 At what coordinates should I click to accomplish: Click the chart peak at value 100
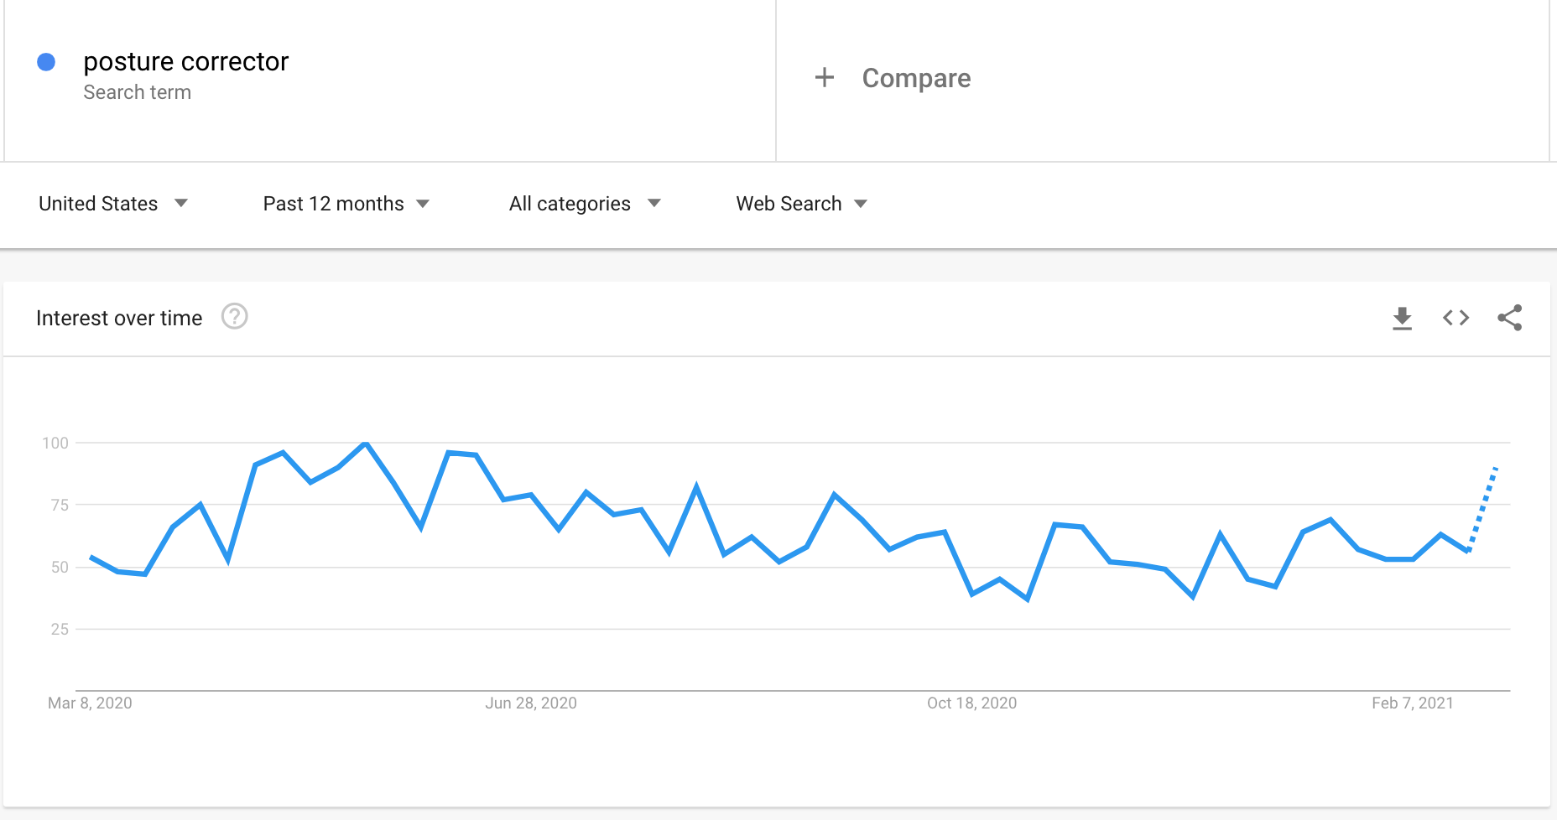366,443
